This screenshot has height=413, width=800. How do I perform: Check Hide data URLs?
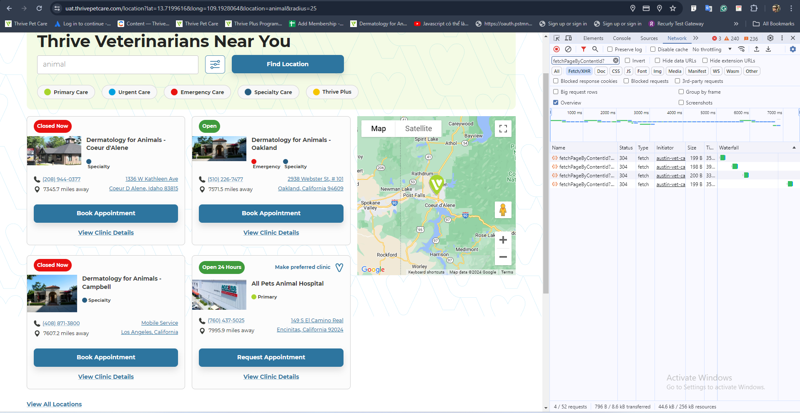pos(657,60)
